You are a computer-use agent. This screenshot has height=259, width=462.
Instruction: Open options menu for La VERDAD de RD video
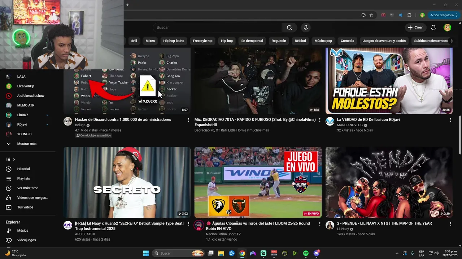(450, 120)
